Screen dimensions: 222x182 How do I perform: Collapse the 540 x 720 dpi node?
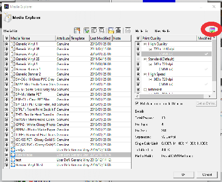coord(150,64)
